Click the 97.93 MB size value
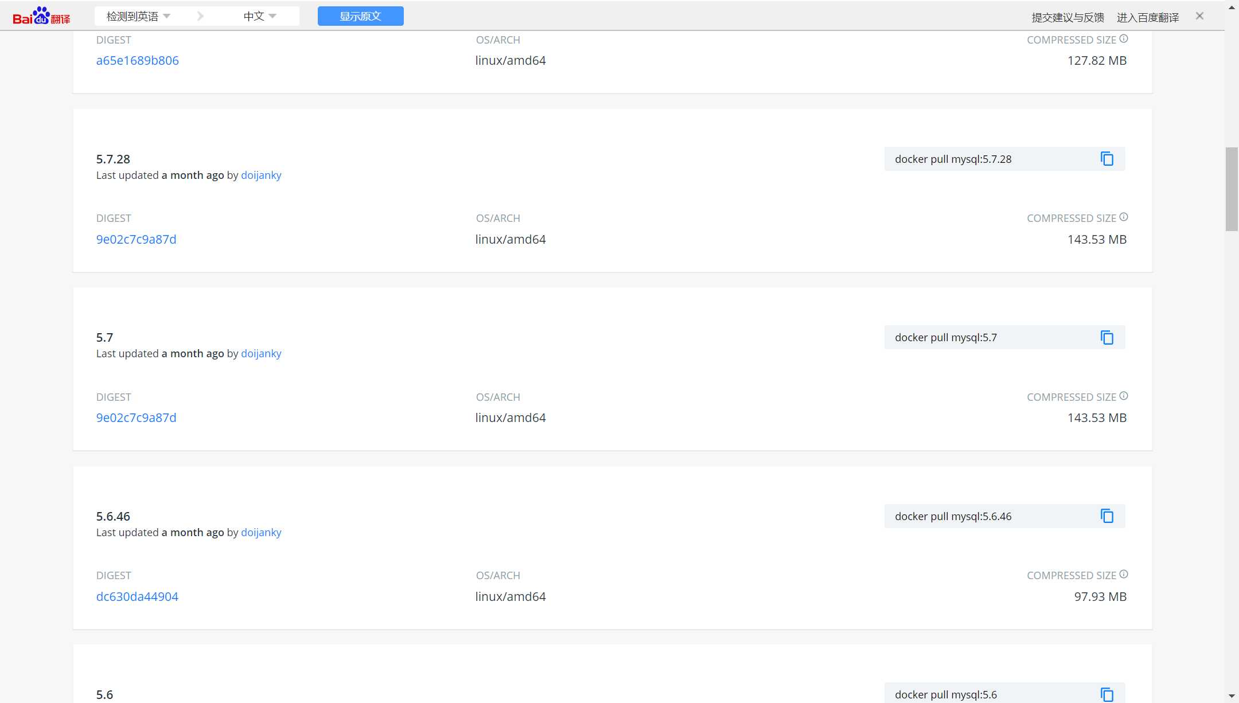This screenshot has height=703, width=1239. (x=1100, y=597)
